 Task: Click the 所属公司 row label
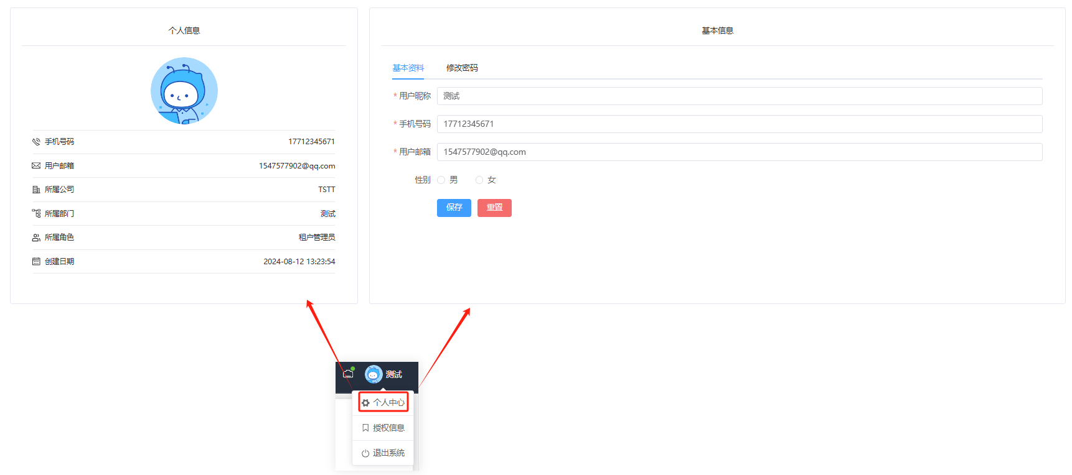(59, 190)
